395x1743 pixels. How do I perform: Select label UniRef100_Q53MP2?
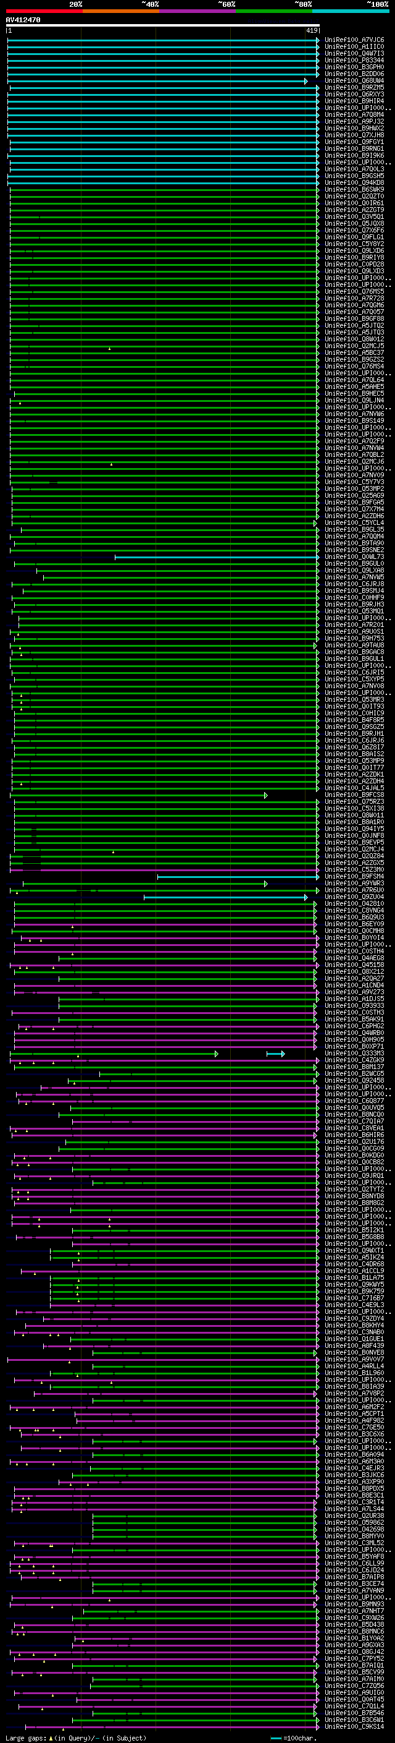354,488
